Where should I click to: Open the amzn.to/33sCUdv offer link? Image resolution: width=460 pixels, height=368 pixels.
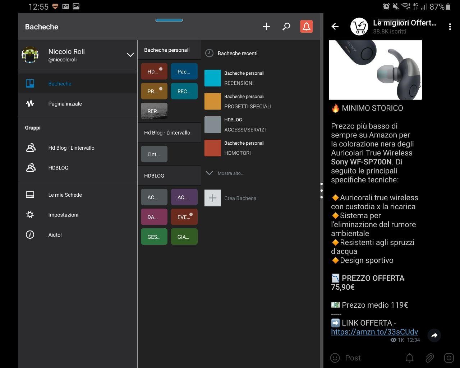(x=374, y=332)
